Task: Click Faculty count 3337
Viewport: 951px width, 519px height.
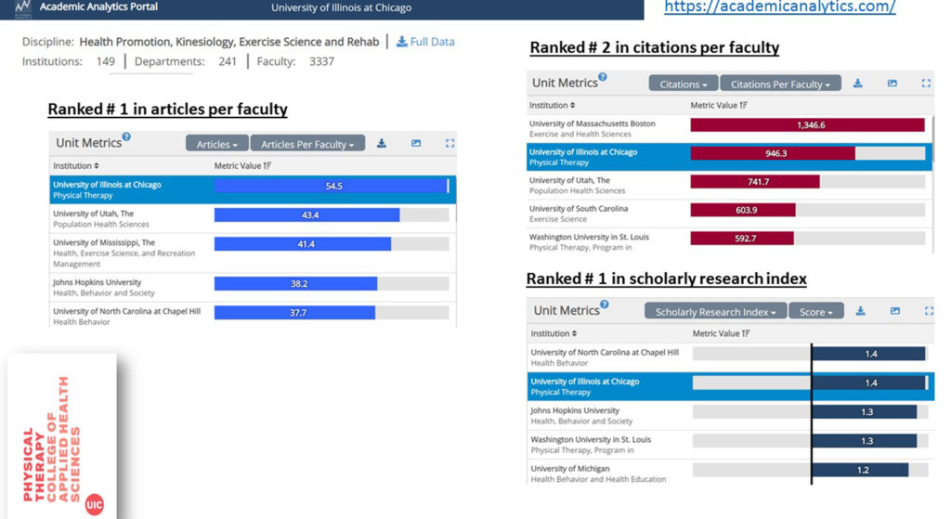Action: pos(321,61)
